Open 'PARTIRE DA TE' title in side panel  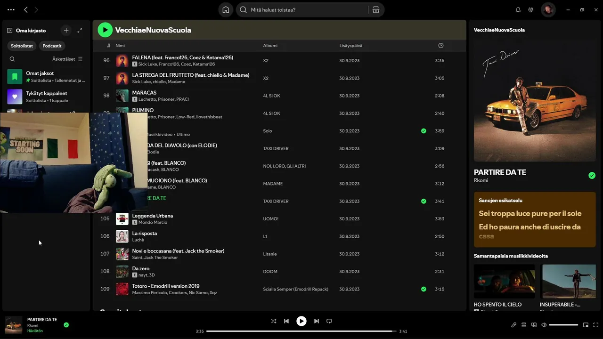click(x=500, y=172)
